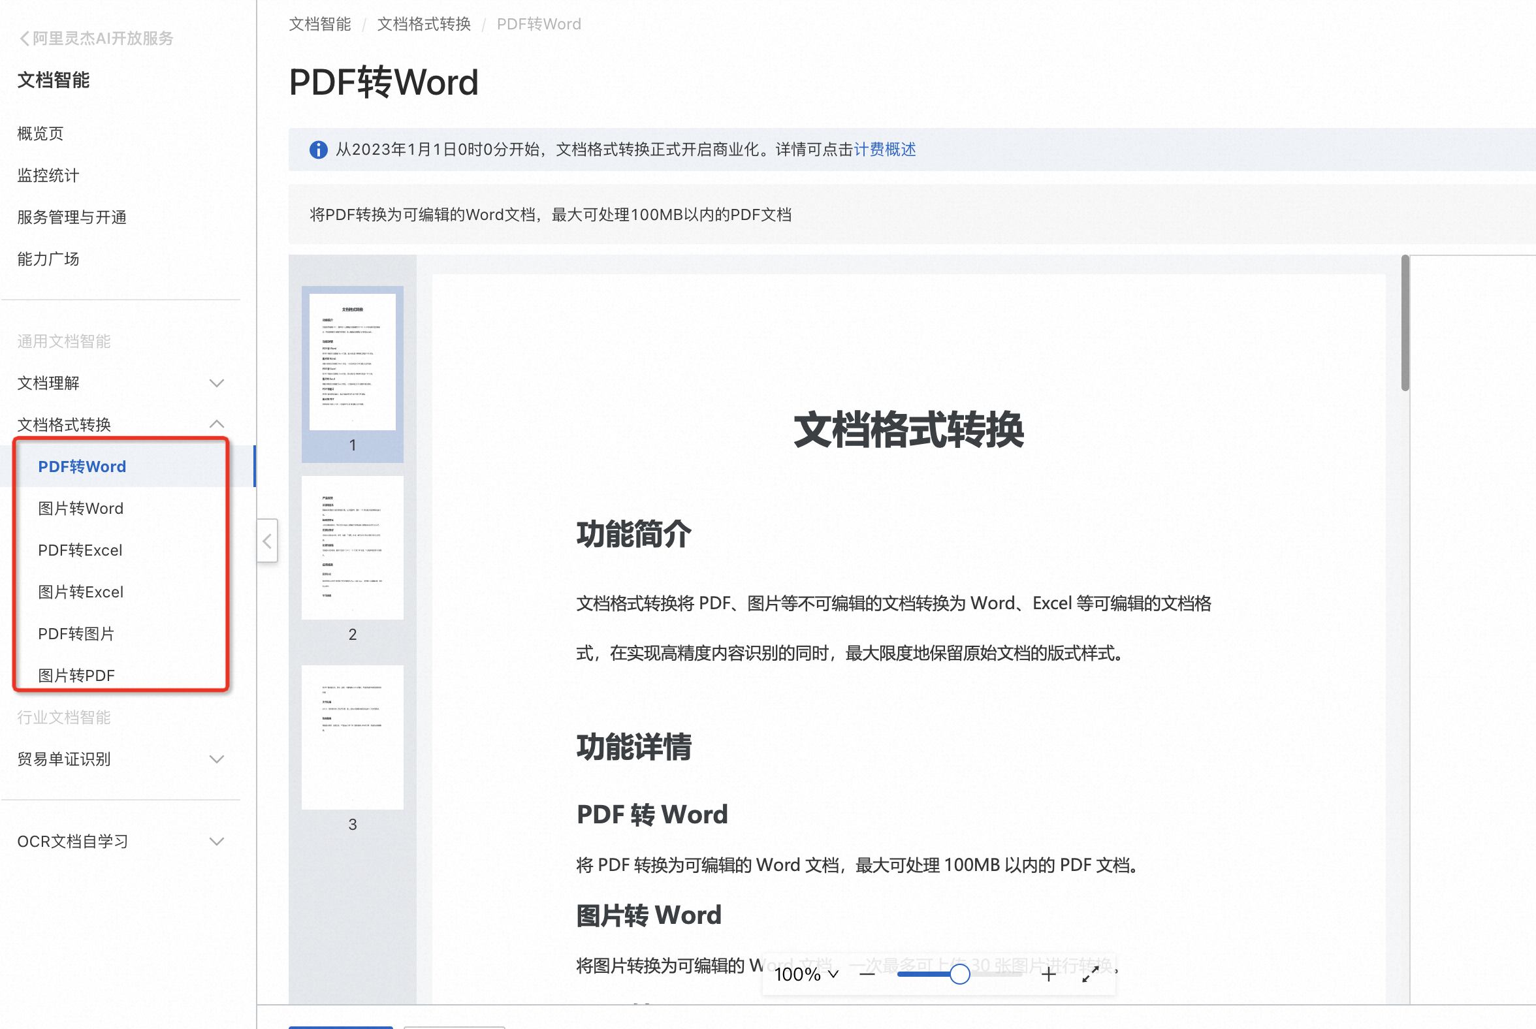Expand the 文档理解 chevron
The image size is (1536, 1029).
[x=217, y=383]
